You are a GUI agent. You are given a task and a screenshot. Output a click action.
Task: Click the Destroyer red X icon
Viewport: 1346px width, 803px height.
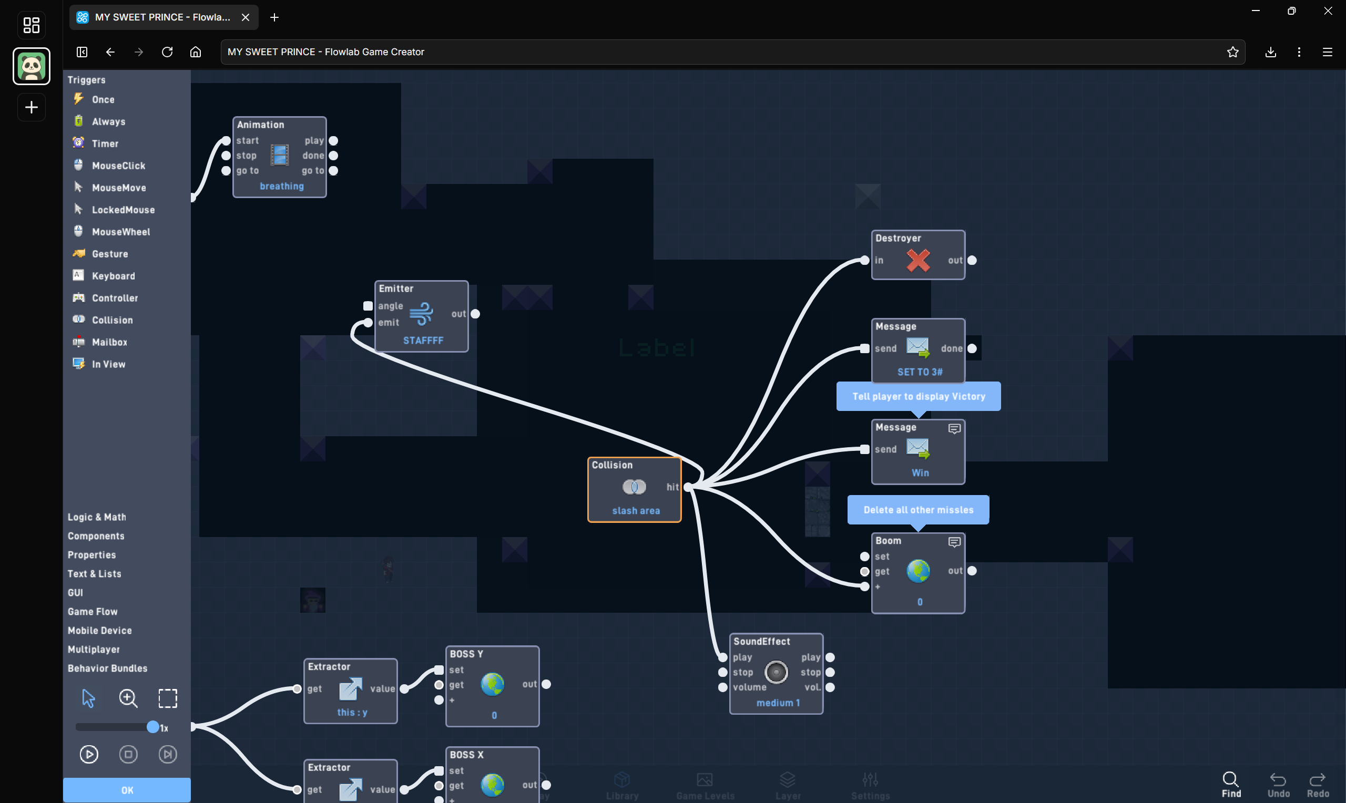pos(918,260)
